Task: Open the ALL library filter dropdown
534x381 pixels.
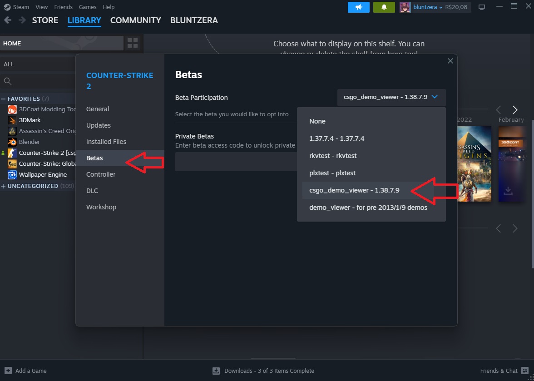Action: coord(38,64)
